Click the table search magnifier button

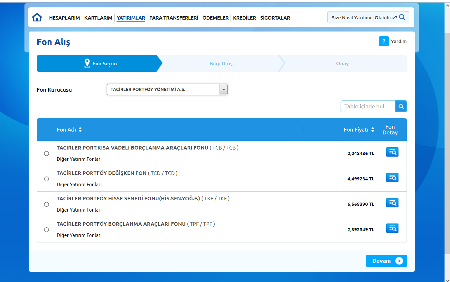pos(401,106)
